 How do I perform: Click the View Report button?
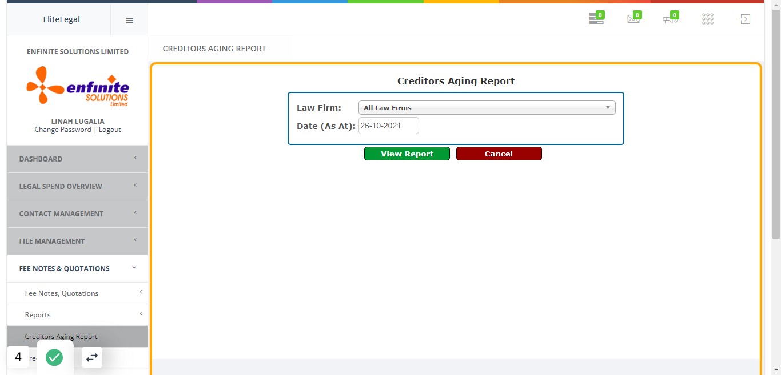pos(407,154)
